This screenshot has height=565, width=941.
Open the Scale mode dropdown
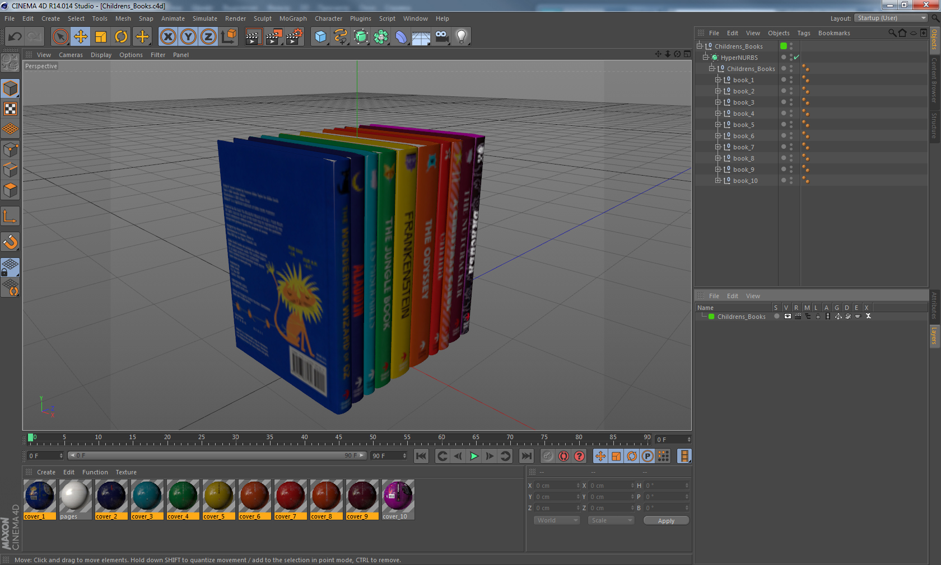611,521
